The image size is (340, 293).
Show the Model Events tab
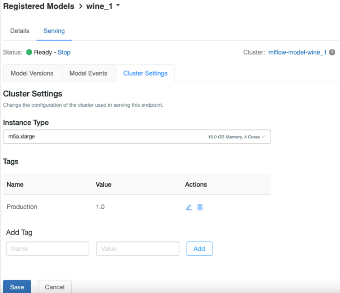88,73
